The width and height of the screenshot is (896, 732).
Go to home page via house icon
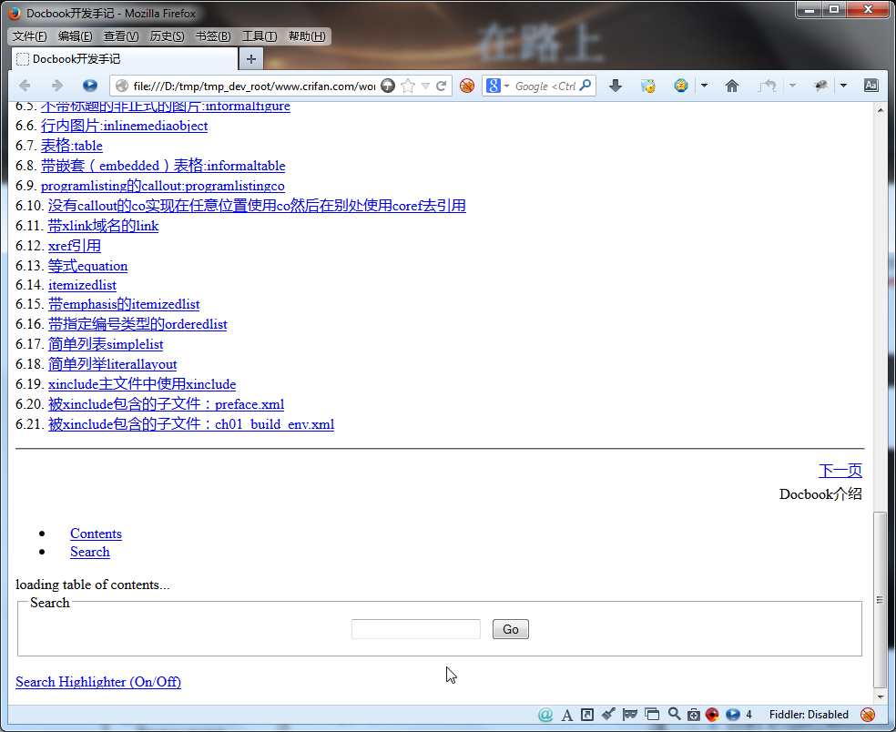[732, 86]
